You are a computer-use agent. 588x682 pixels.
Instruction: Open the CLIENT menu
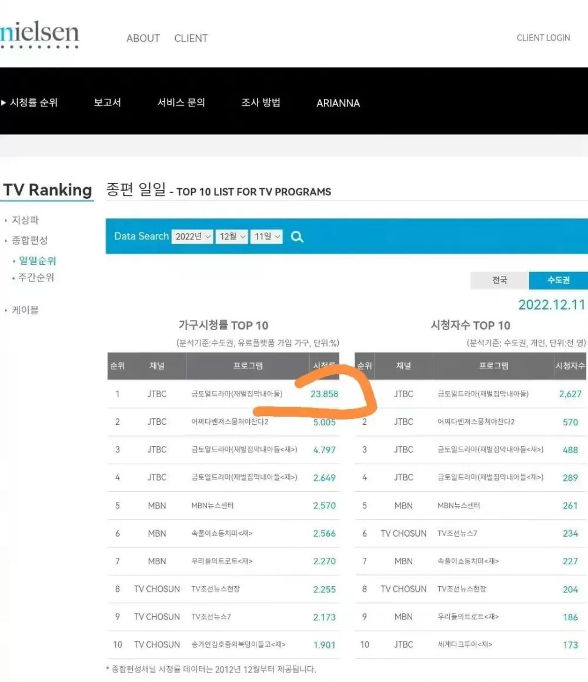point(191,38)
